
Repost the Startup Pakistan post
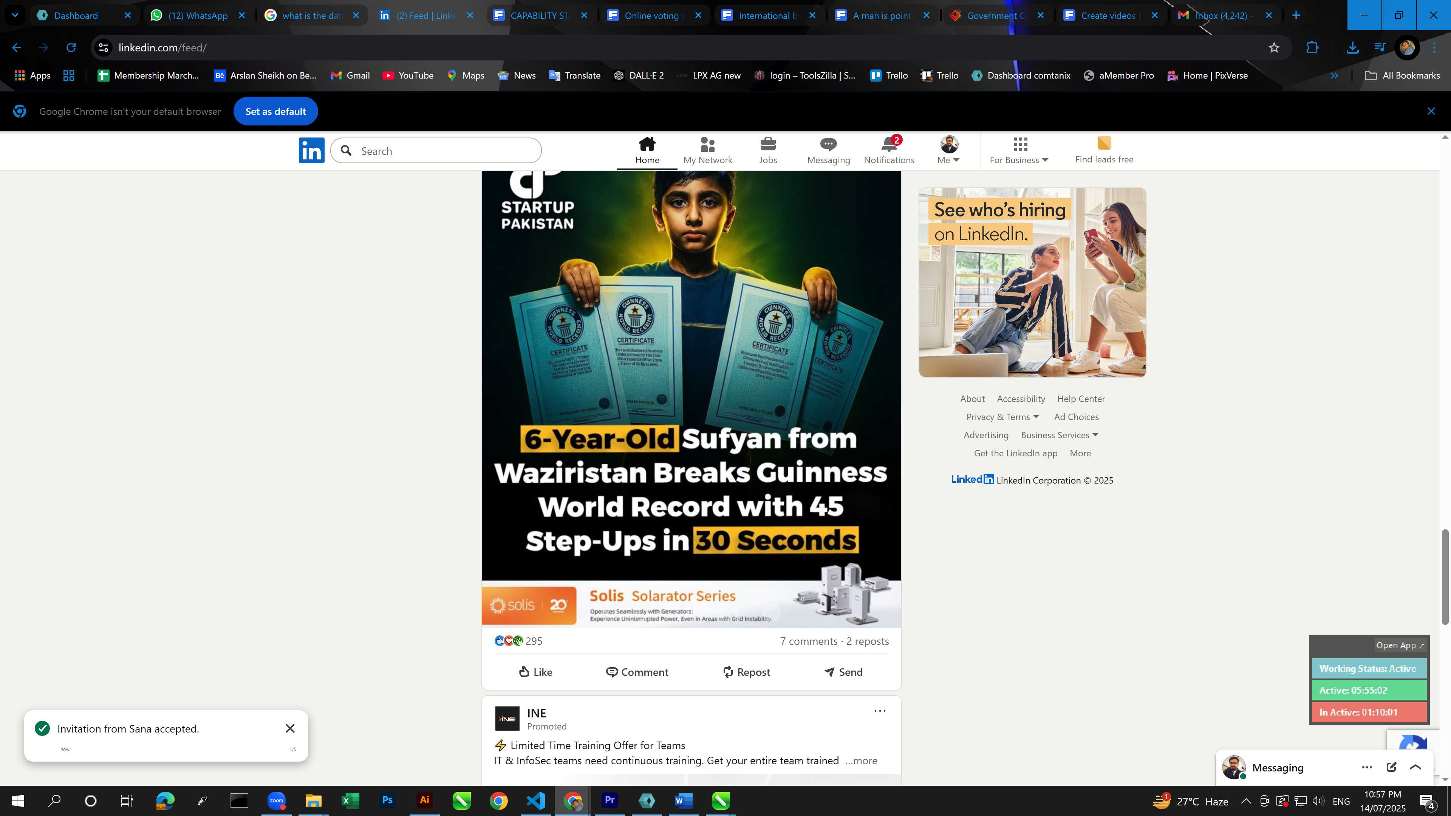click(746, 672)
